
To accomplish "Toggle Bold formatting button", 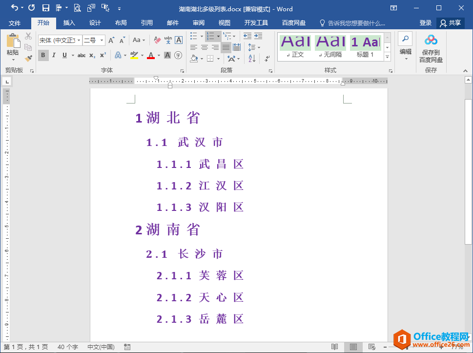I will (x=43, y=55).
